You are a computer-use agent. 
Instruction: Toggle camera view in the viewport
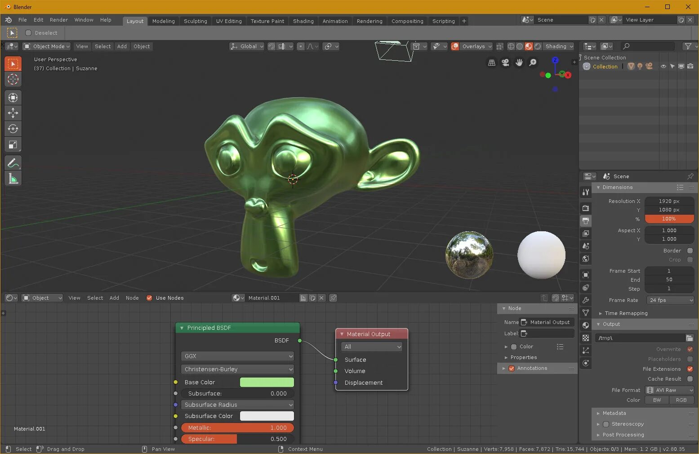pyautogui.click(x=505, y=63)
